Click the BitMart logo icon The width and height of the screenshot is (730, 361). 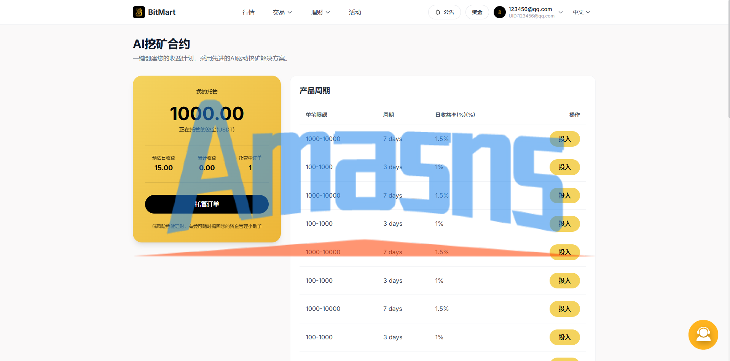click(139, 12)
